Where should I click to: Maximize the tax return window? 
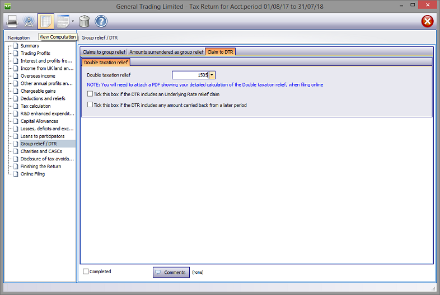click(413, 5)
